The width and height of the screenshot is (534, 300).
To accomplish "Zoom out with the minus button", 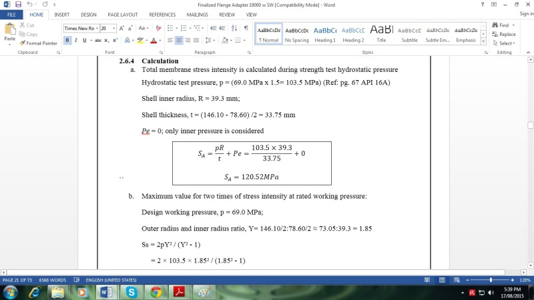I will pos(467,280).
